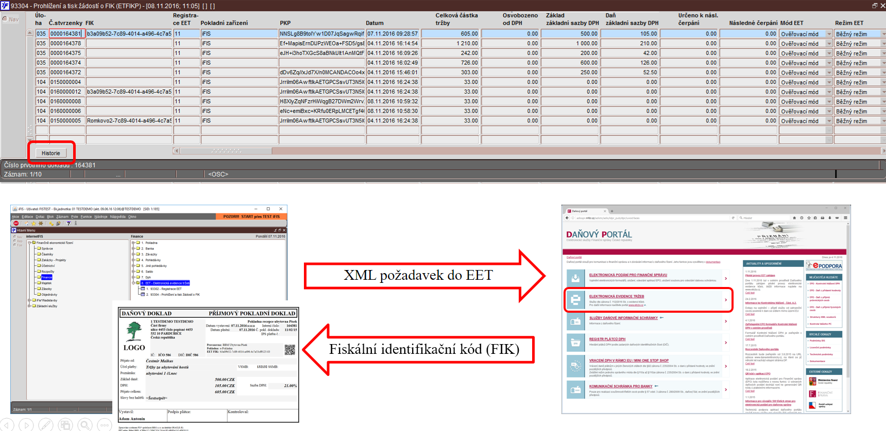Click the help question mark icon in iFIS toolbar
Screen dimensions: 886x431
[x=69, y=223]
